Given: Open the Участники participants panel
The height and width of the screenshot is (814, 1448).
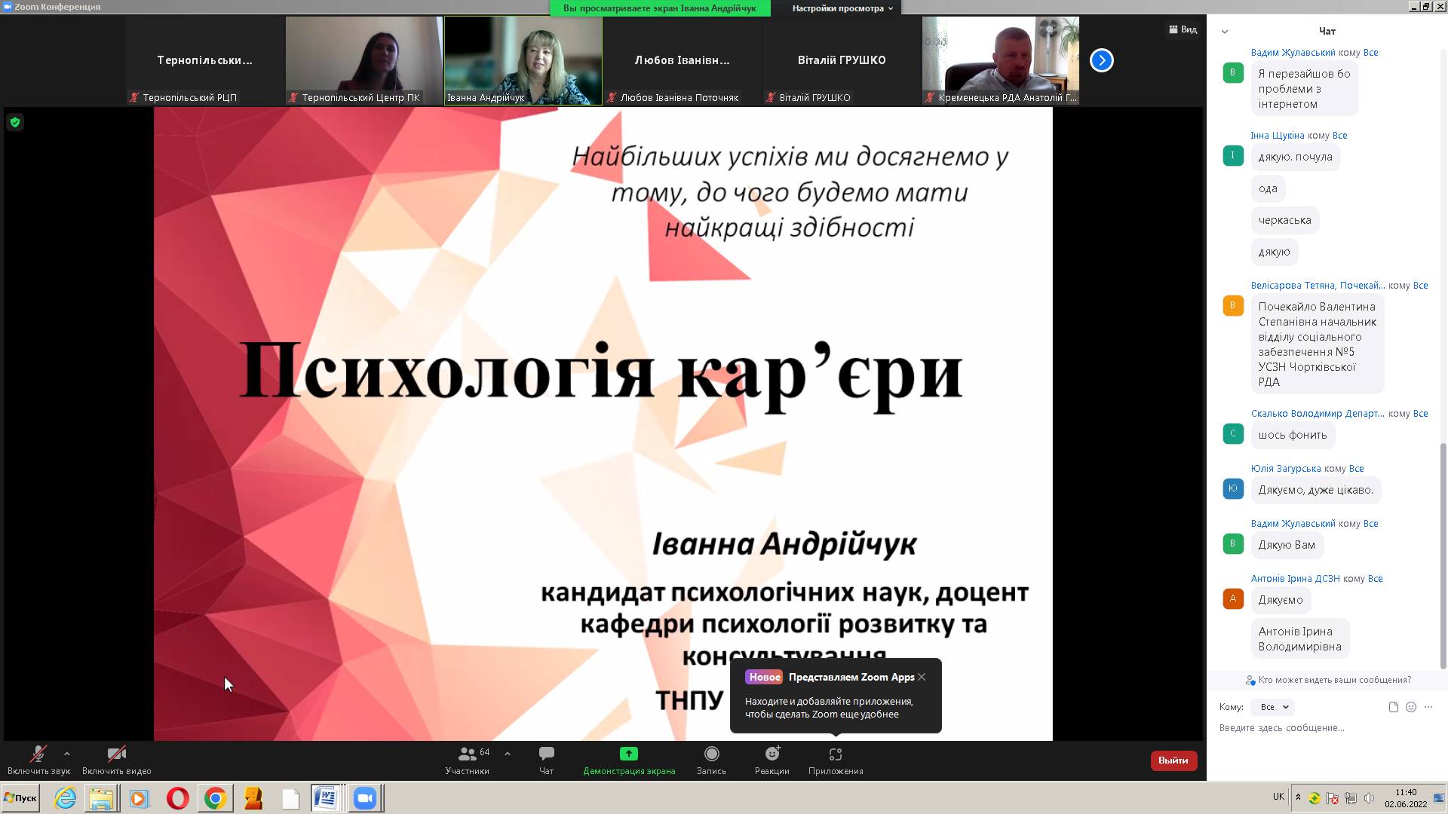Looking at the screenshot, I should click(x=468, y=760).
